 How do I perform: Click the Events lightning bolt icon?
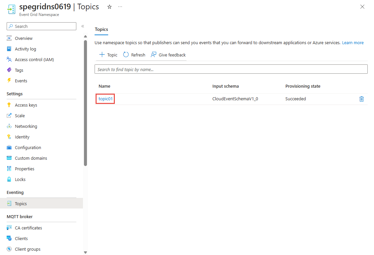point(9,81)
